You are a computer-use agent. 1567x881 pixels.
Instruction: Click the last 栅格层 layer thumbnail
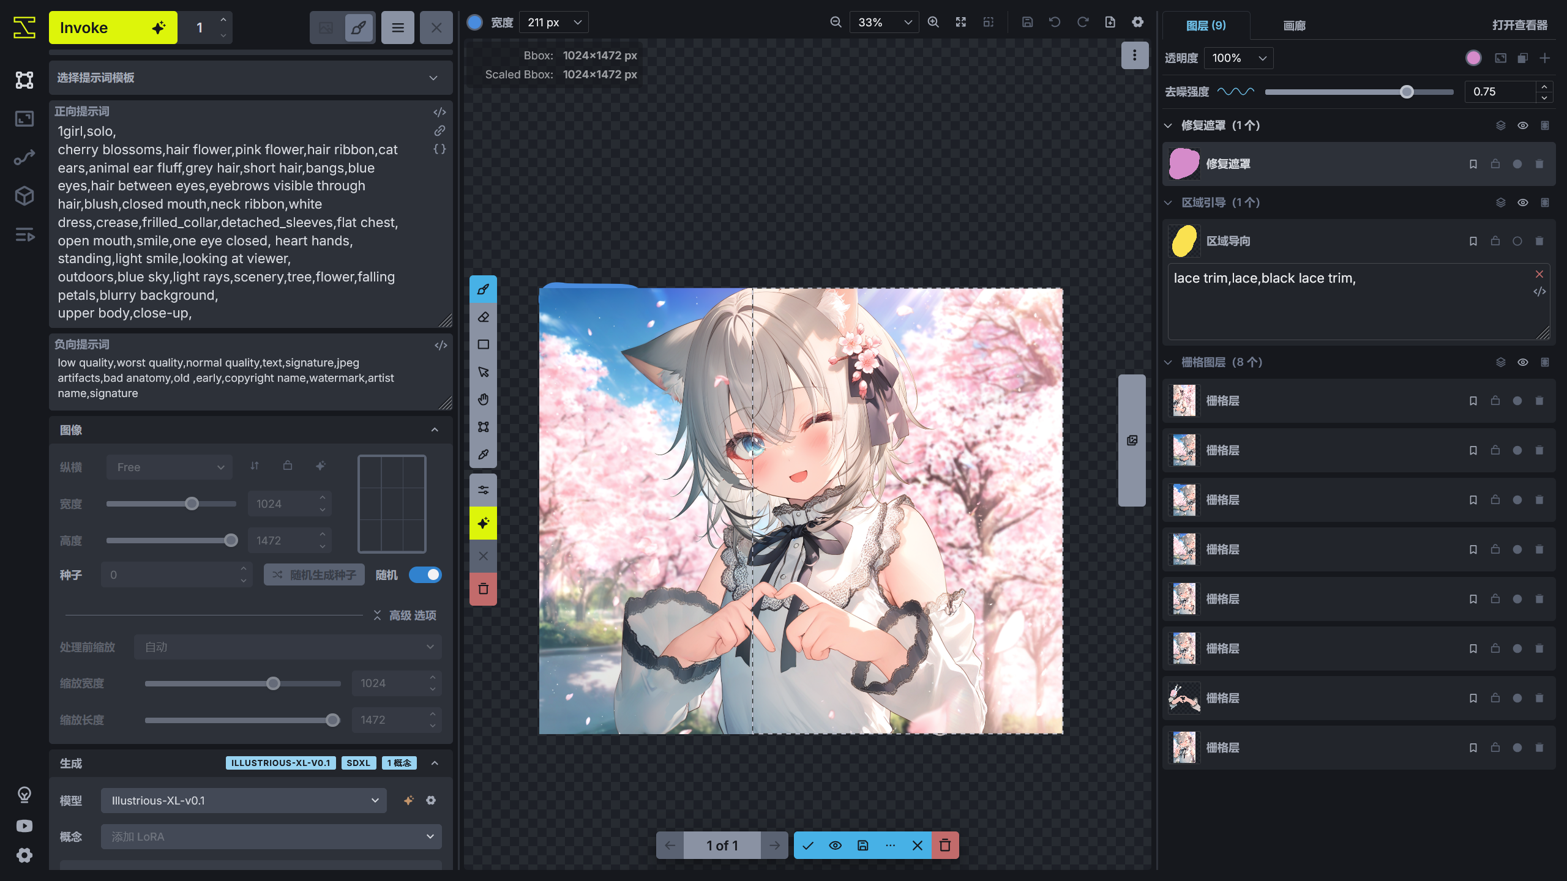coord(1184,748)
